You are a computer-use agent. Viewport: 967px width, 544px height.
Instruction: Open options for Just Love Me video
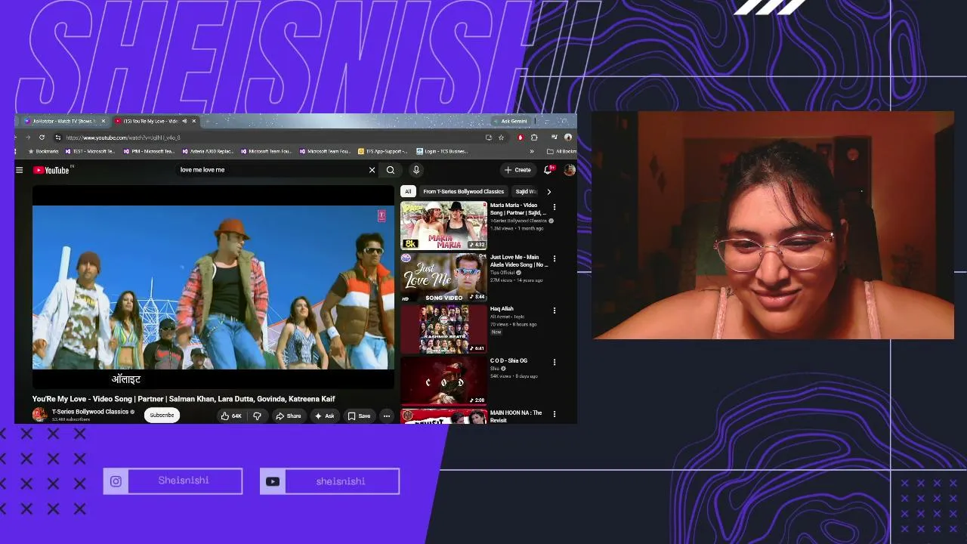(555, 258)
